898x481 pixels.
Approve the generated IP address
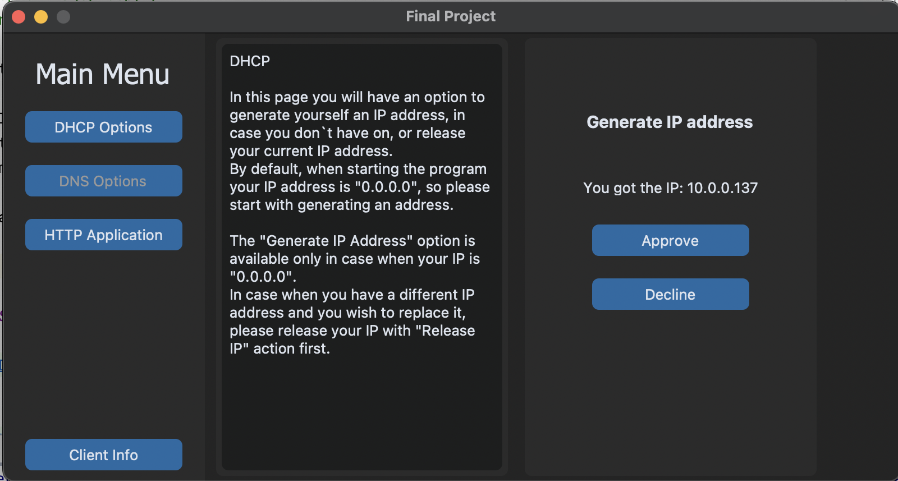670,240
